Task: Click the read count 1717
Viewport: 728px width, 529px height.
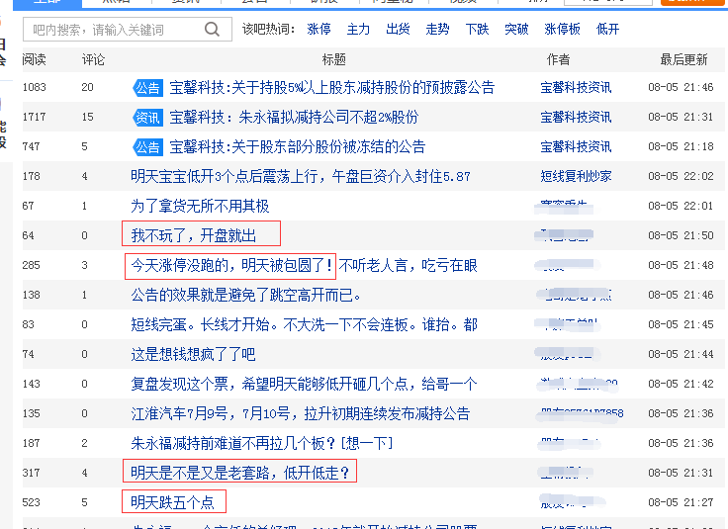Action: pos(34,117)
